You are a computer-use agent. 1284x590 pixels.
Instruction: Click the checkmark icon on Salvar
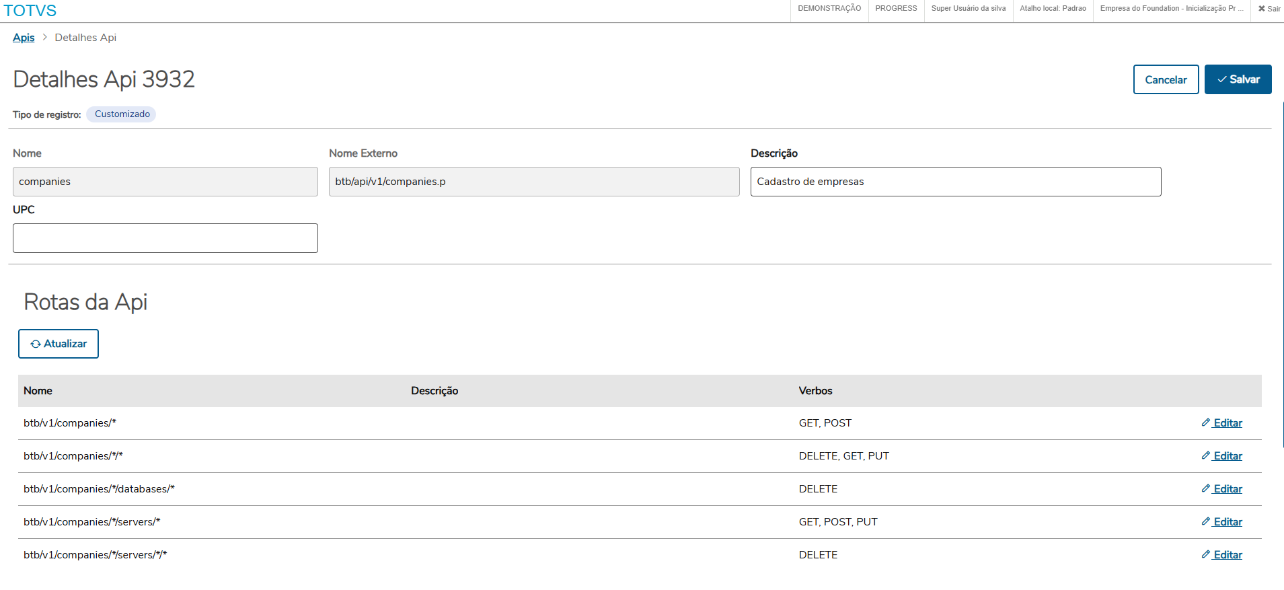(x=1221, y=79)
